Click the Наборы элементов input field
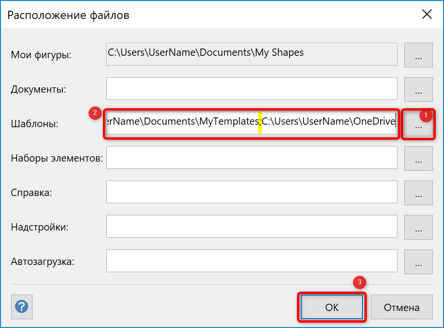 252,158
